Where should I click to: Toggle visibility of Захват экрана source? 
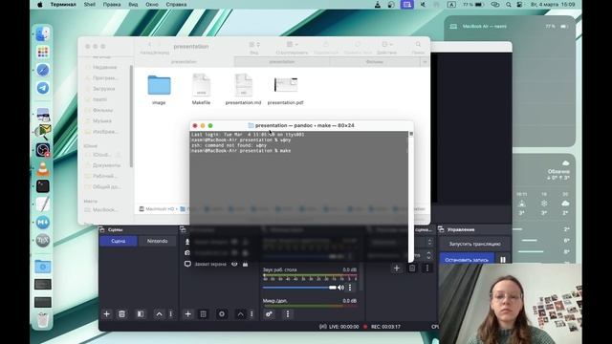coord(234,264)
